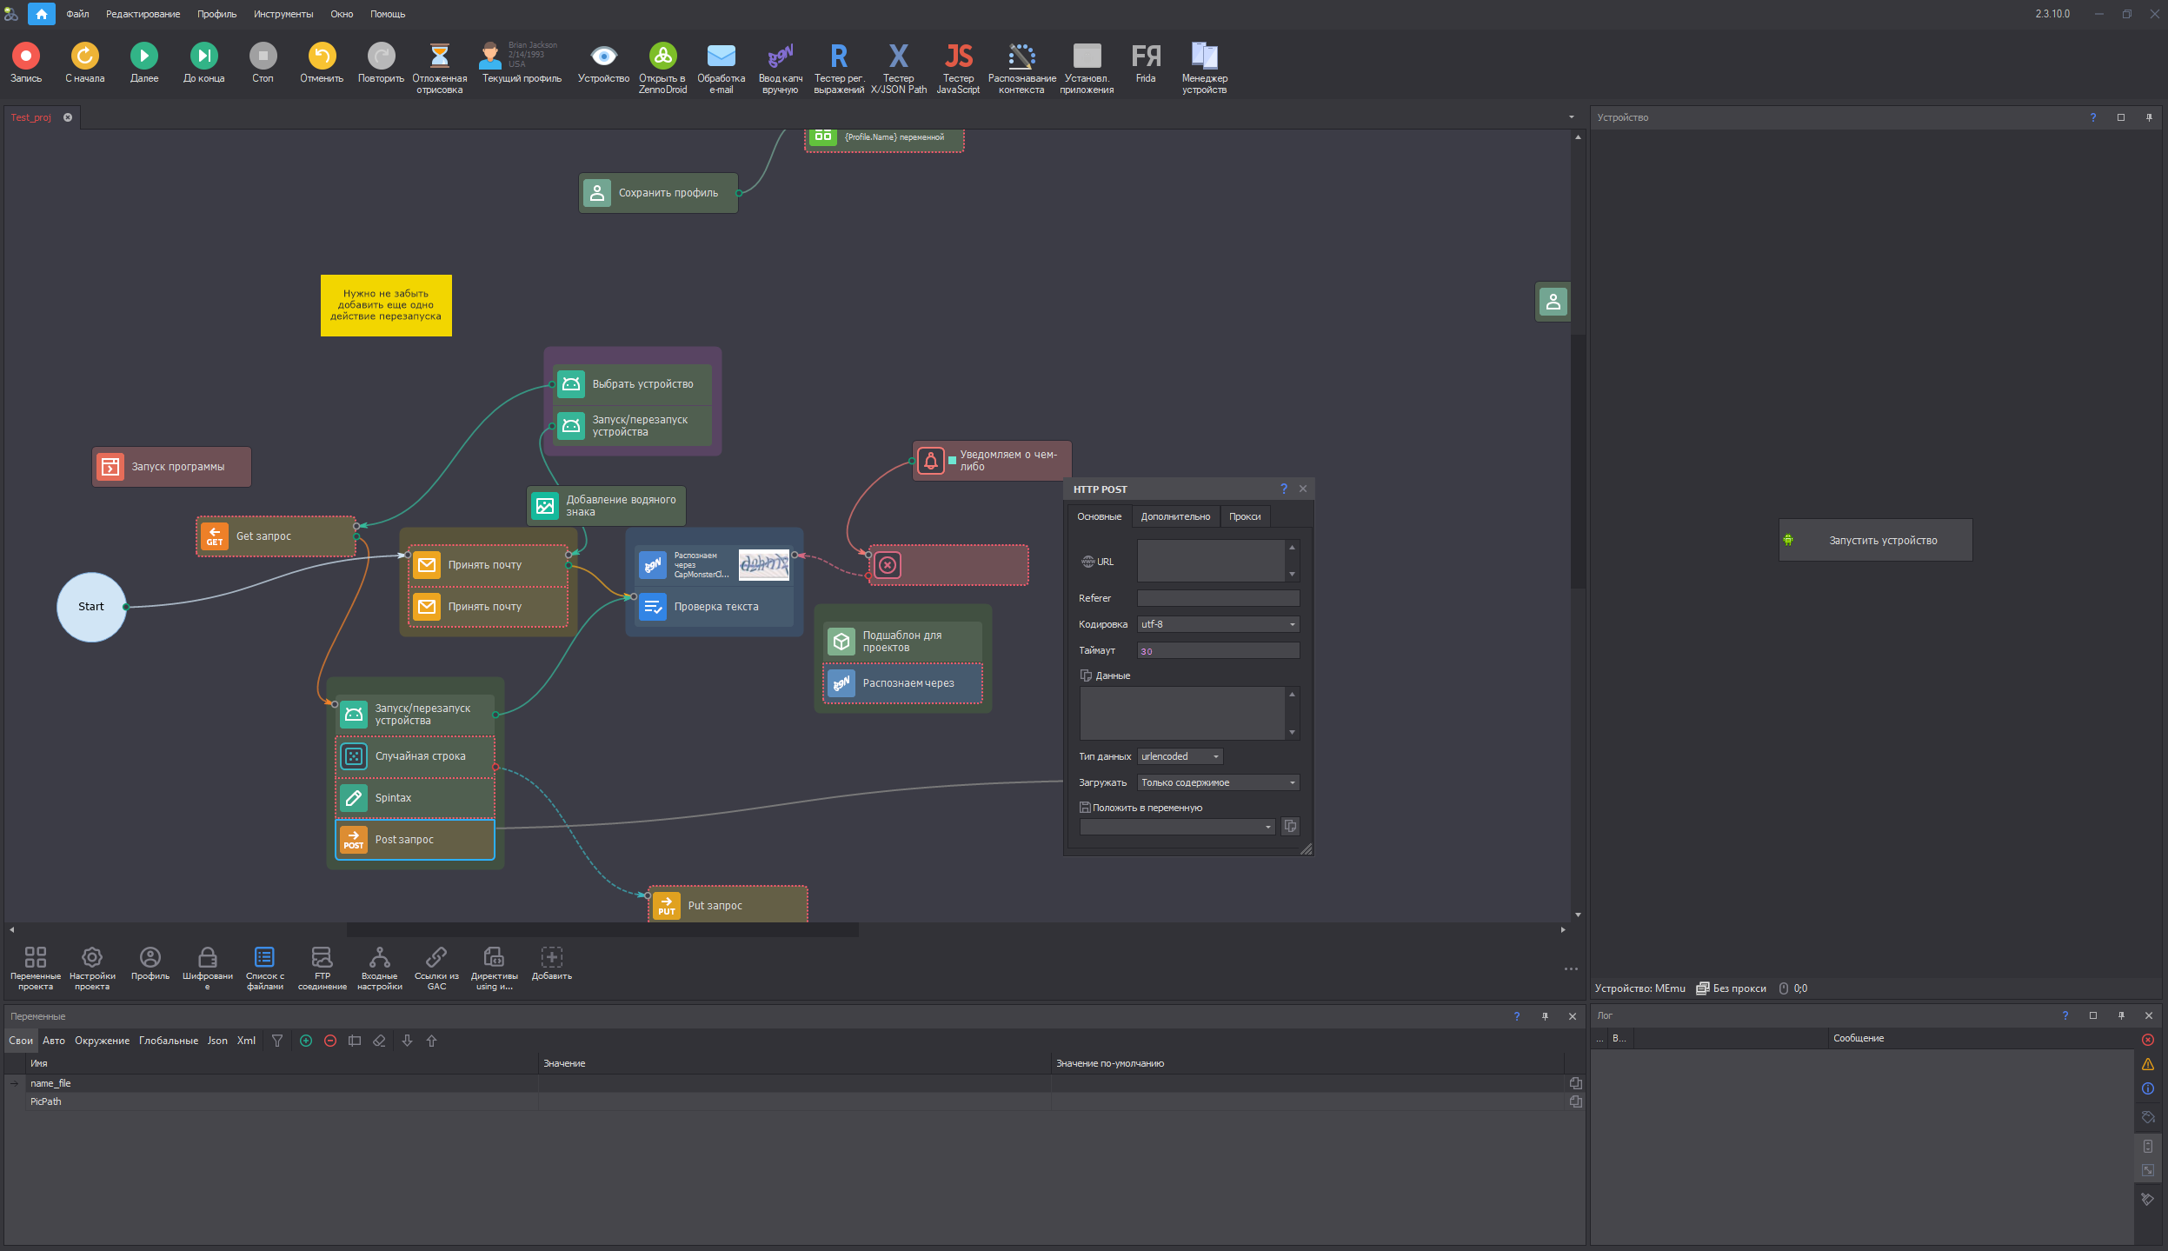Expand the Кодировка utf-8 dropdown
The width and height of the screenshot is (2168, 1251).
1292,624
